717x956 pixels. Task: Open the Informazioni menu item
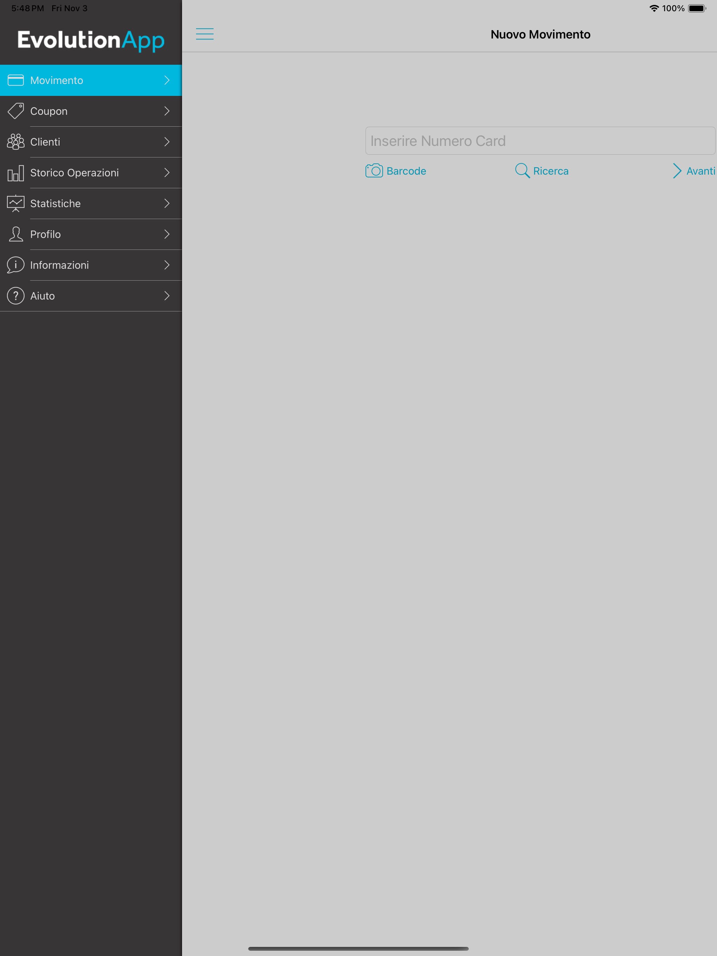coord(91,265)
